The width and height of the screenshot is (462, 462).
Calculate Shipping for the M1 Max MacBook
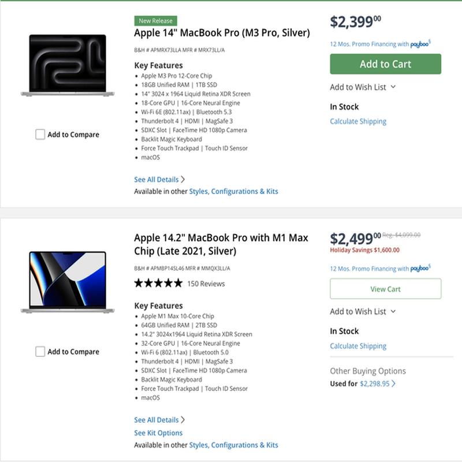tap(358, 346)
